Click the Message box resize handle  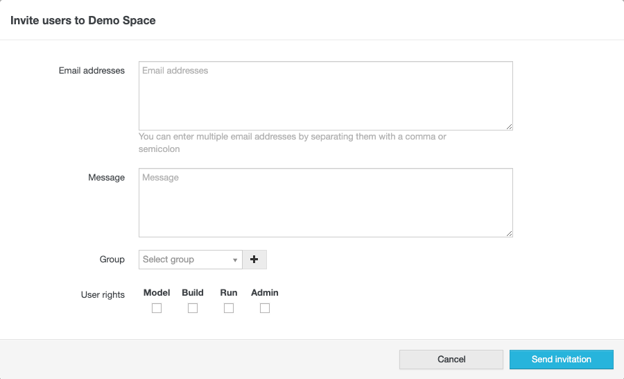[x=509, y=233]
